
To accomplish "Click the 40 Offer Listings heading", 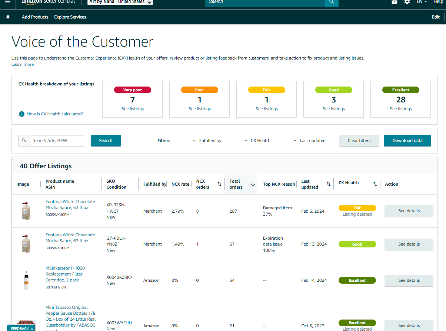I will point(46,166).
